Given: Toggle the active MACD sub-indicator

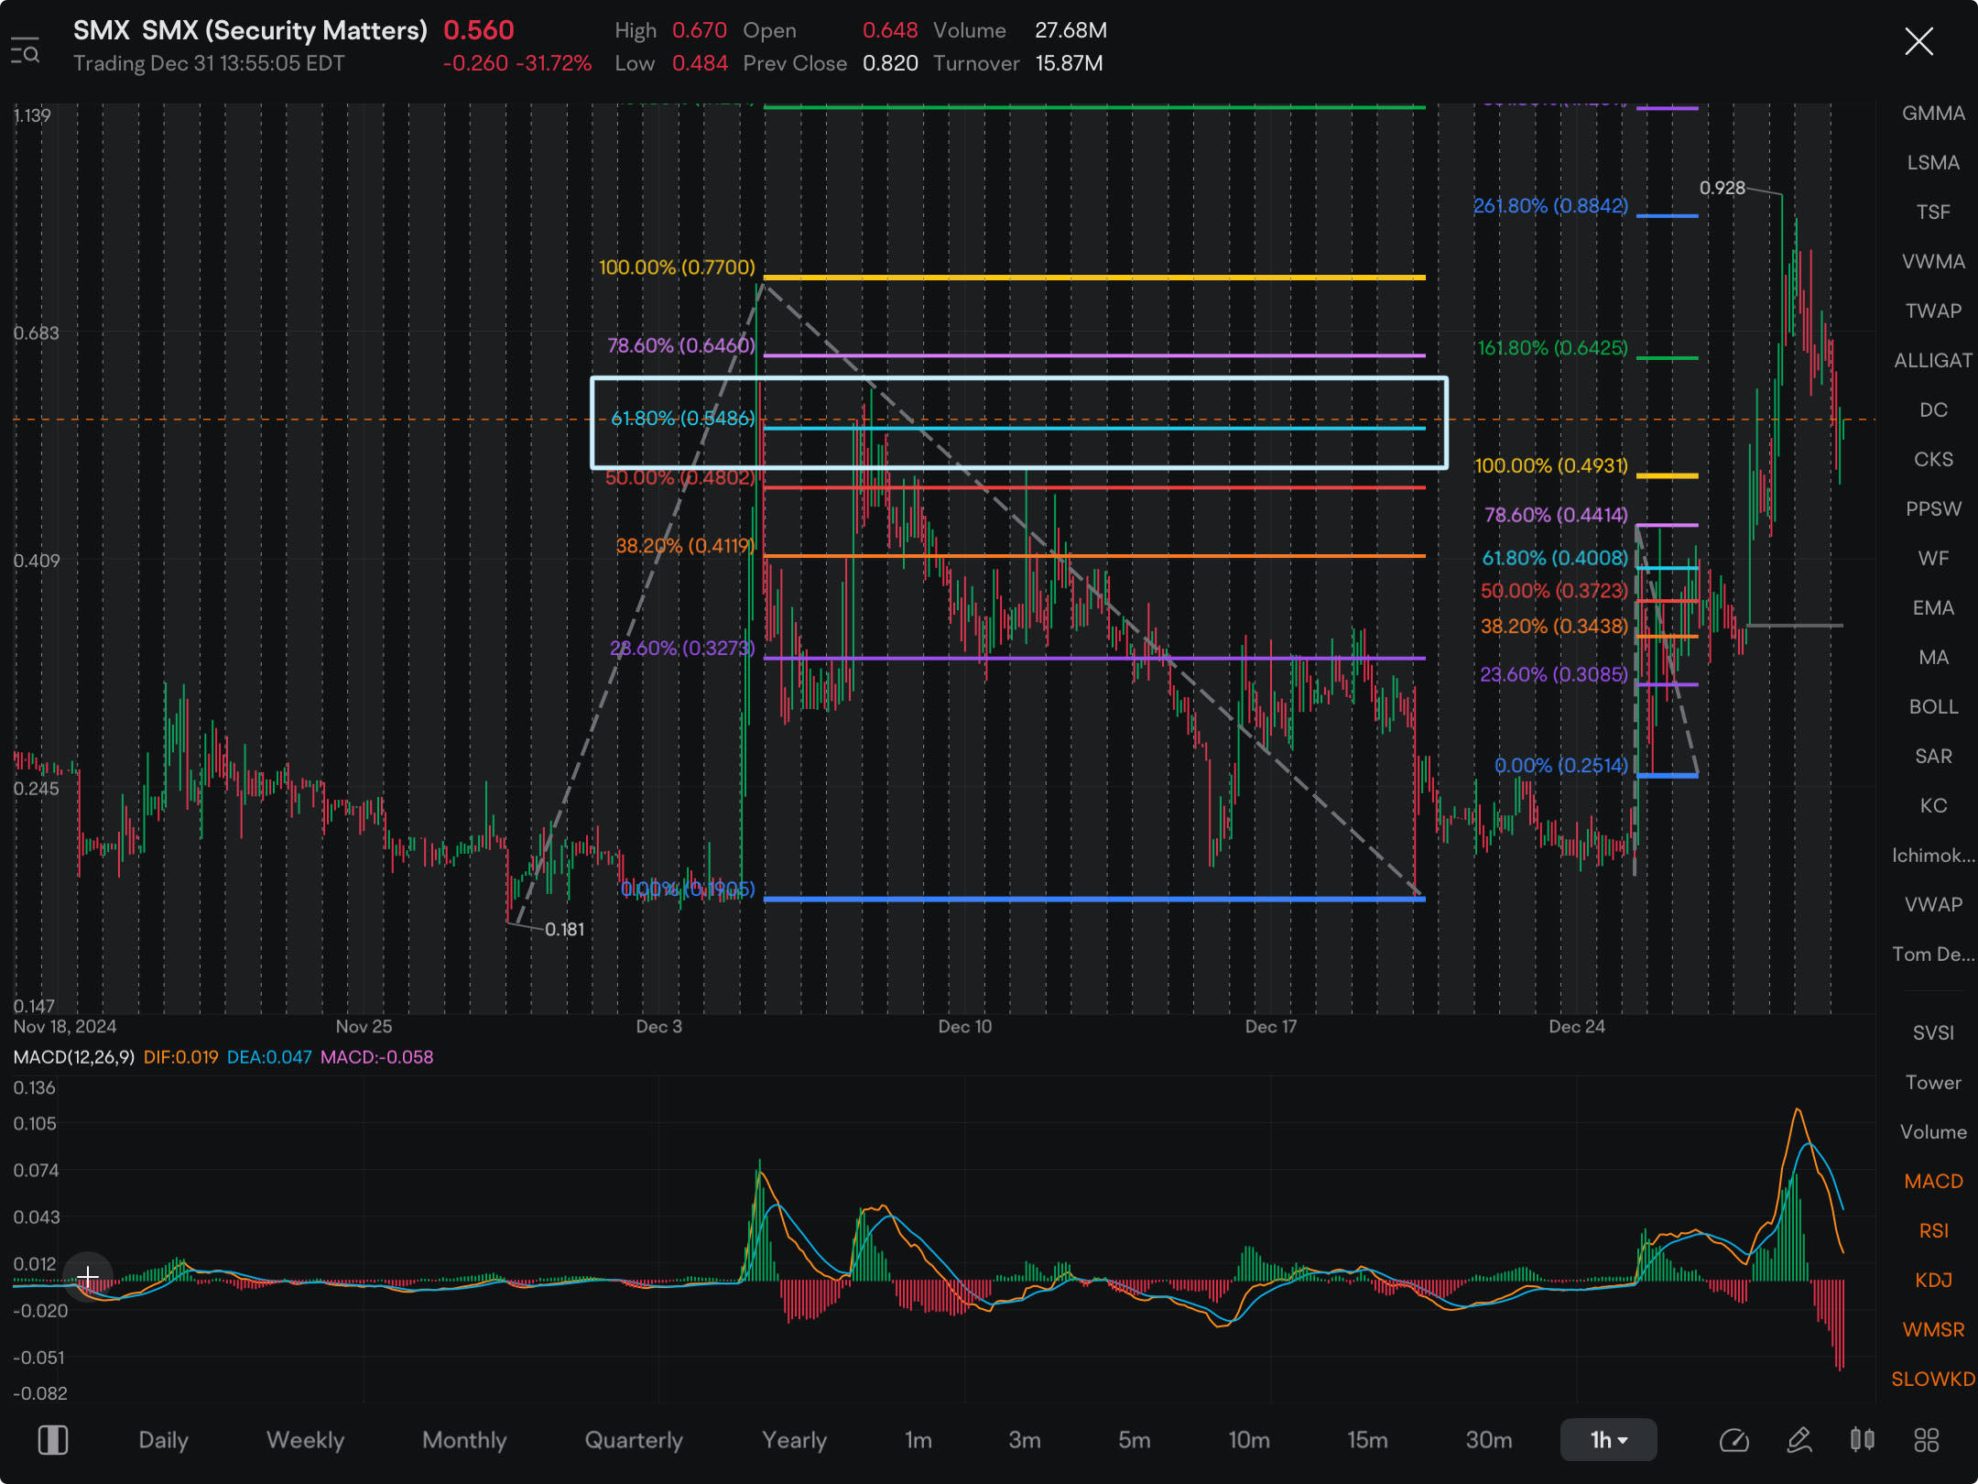Looking at the screenshot, I should [x=1933, y=1182].
